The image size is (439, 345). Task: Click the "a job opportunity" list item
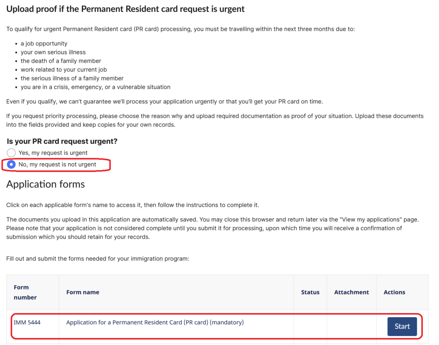click(44, 43)
